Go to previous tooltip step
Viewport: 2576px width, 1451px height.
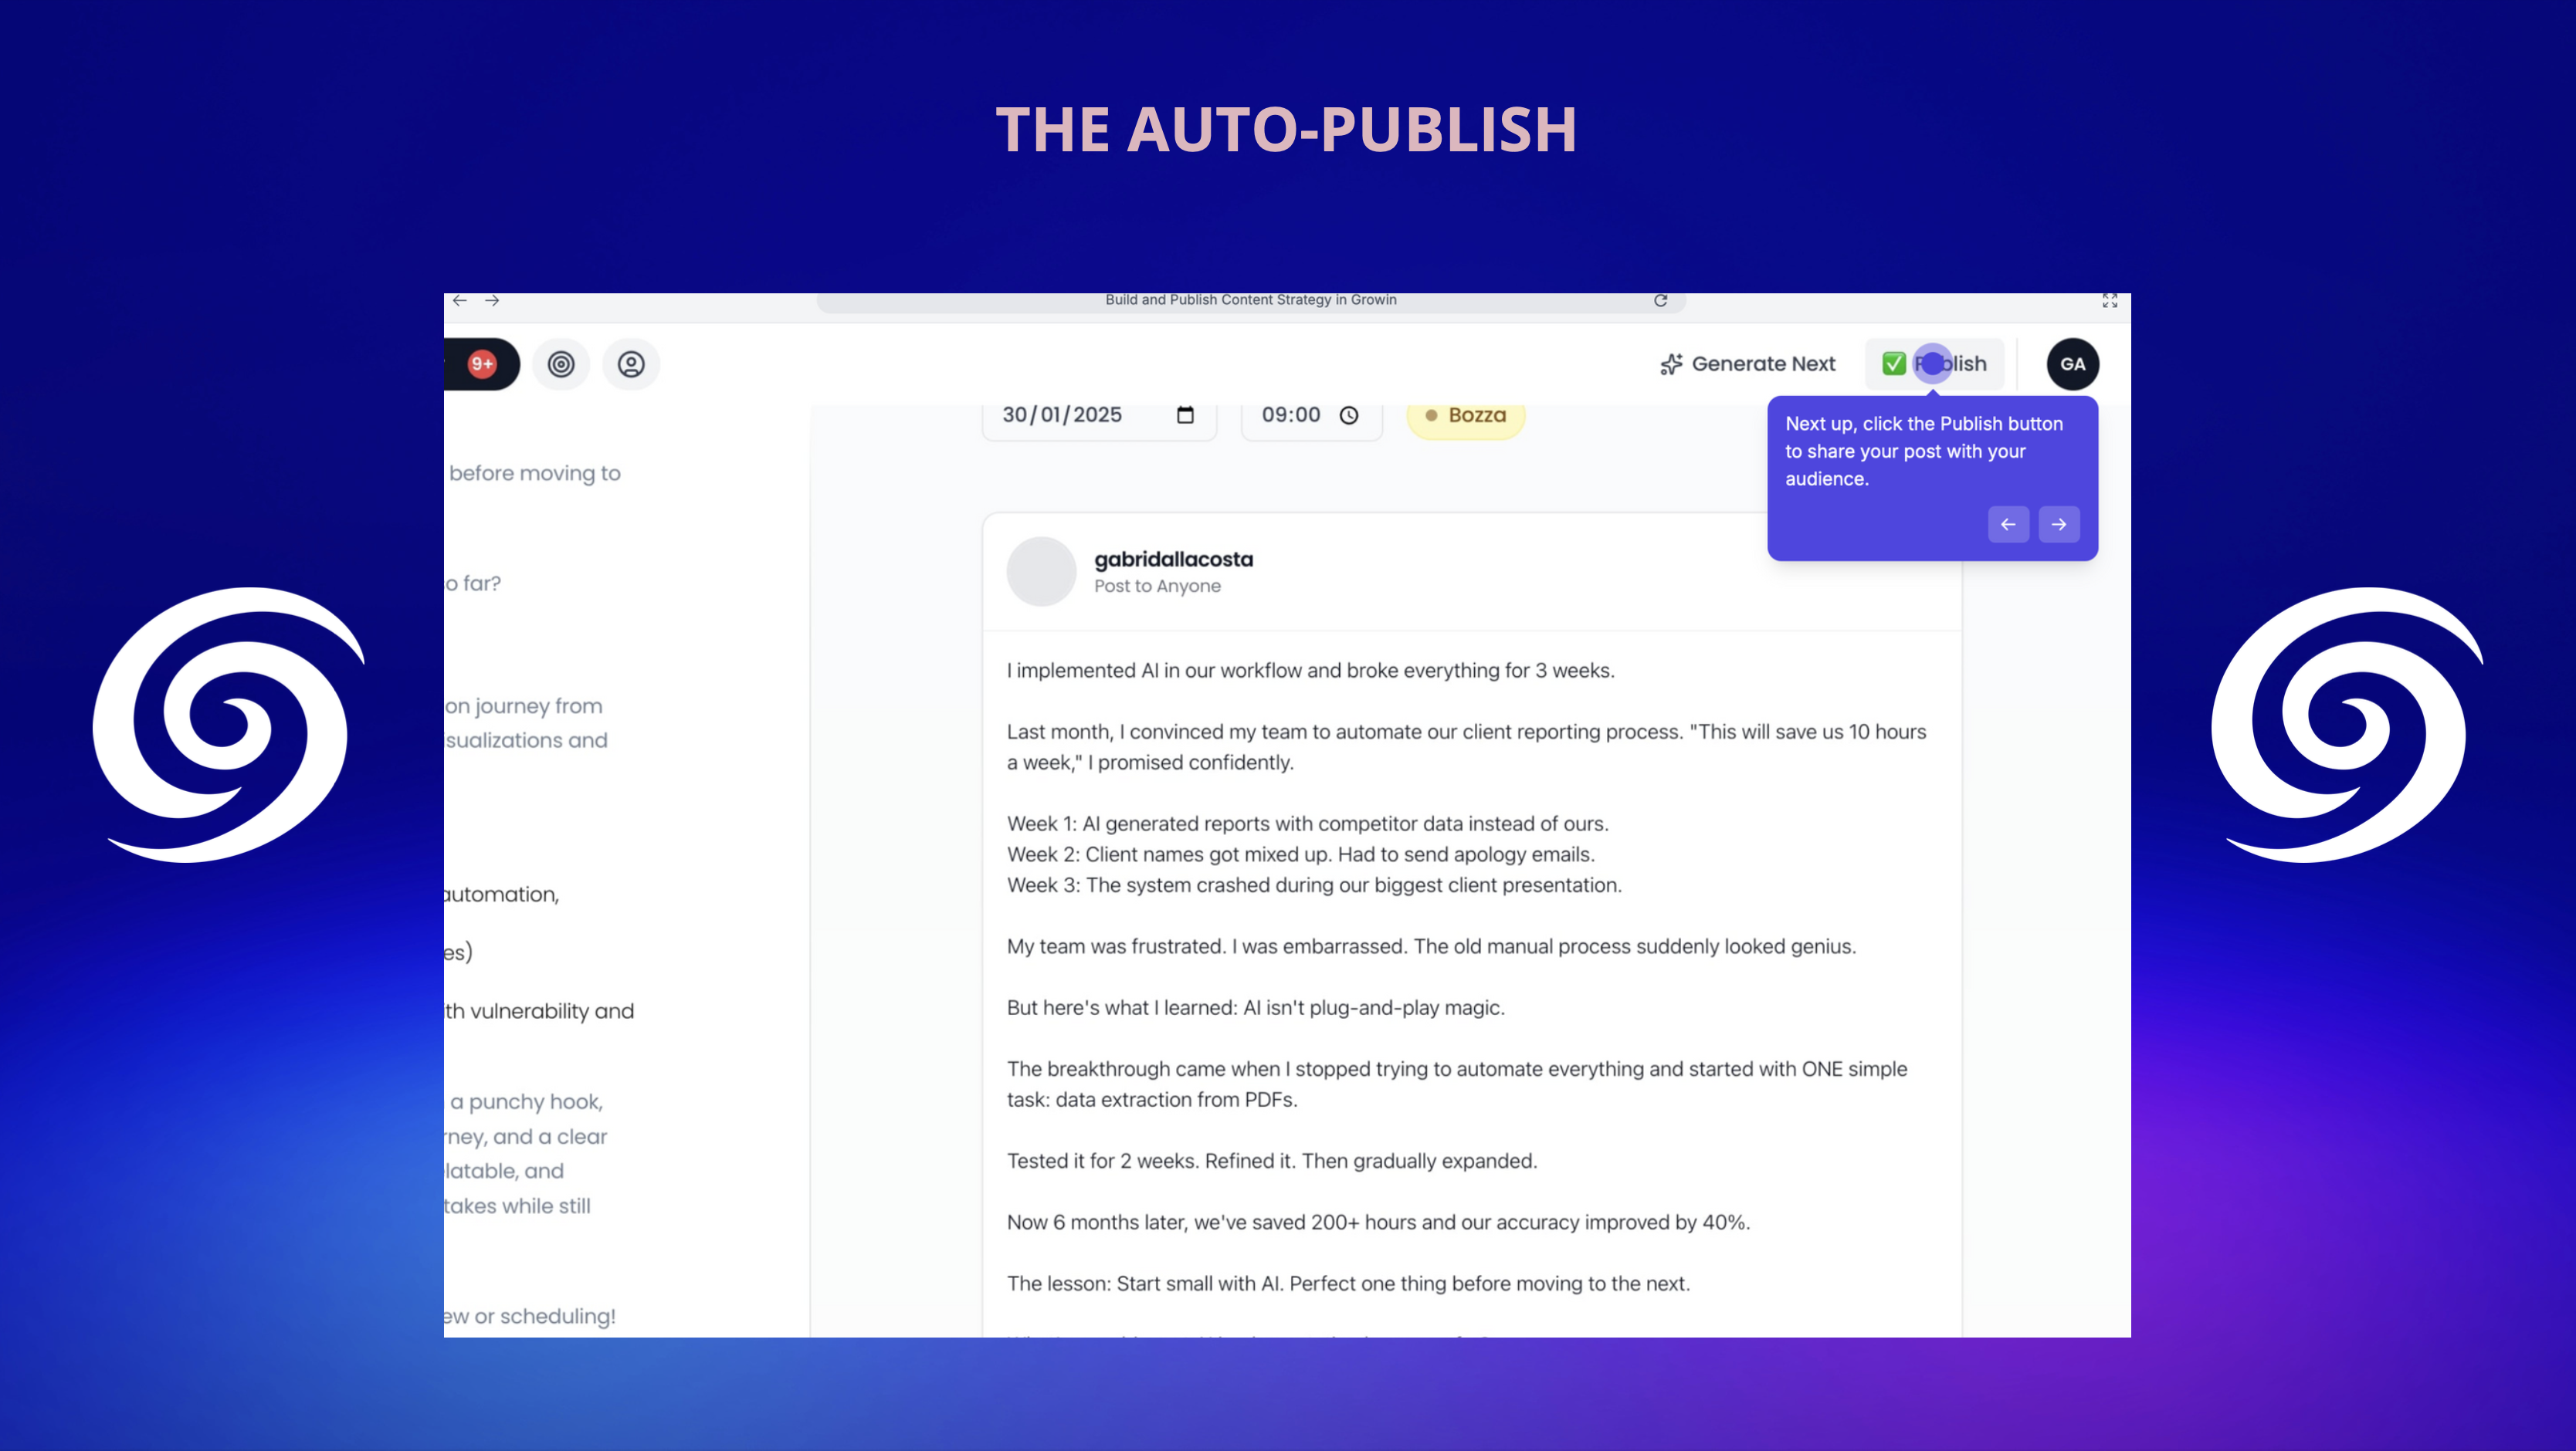[x=2008, y=523]
